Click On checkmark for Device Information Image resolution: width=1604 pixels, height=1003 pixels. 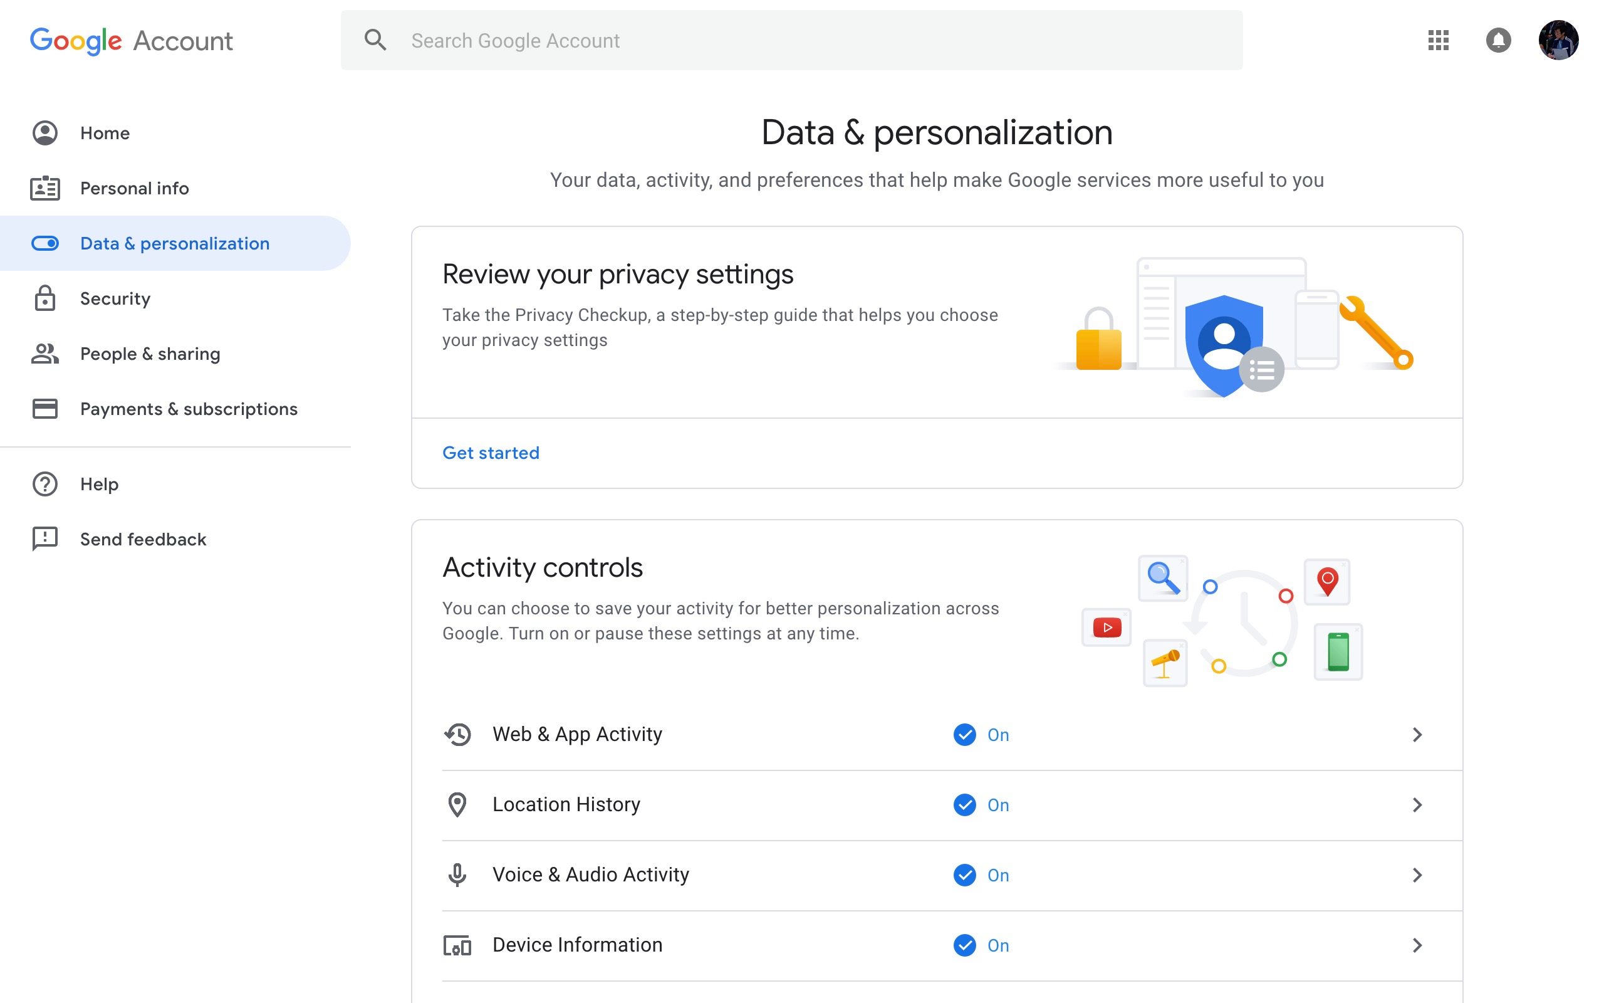pos(964,945)
